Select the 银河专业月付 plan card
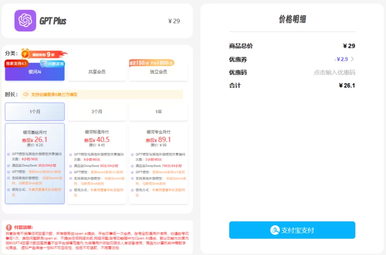 point(159,163)
